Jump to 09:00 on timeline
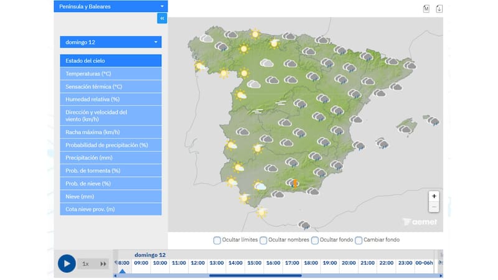The height and width of the screenshot is (280, 498). tap(141, 263)
